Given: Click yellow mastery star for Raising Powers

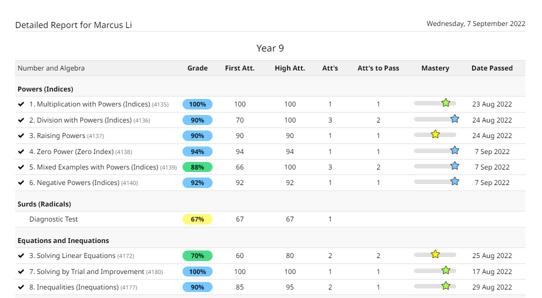Looking at the screenshot, I should click(435, 134).
